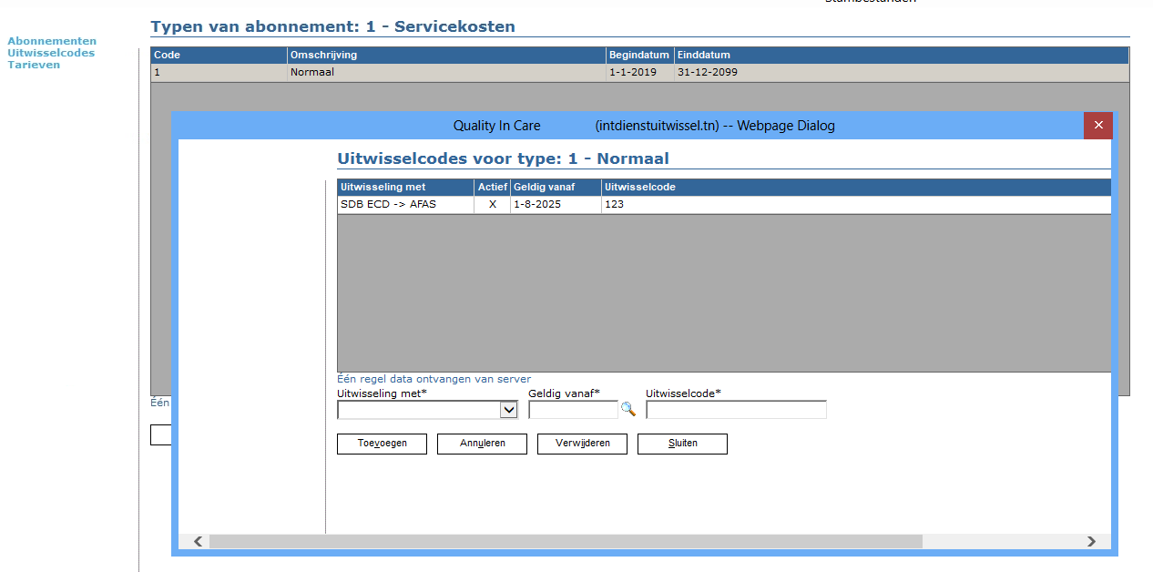Open the Abonnementen link in sidebar
1153x572 pixels.
(52, 41)
